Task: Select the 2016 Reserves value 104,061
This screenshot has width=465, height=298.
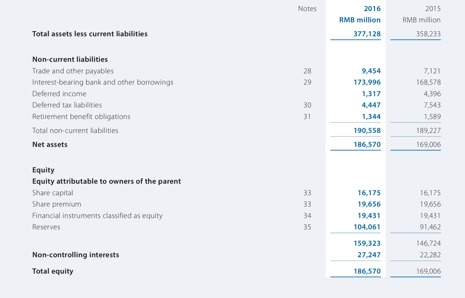Action: (x=367, y=227)
